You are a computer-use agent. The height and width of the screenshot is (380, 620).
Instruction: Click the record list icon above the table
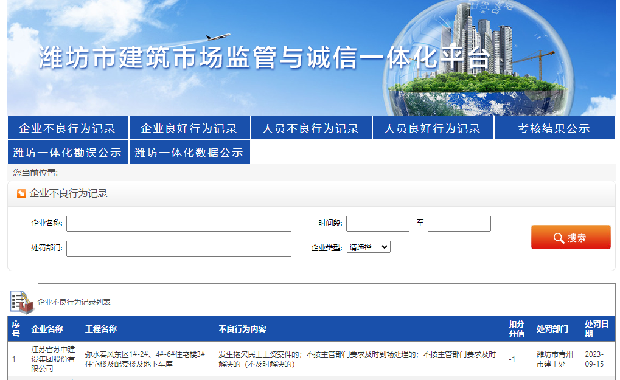click(22, 302)
